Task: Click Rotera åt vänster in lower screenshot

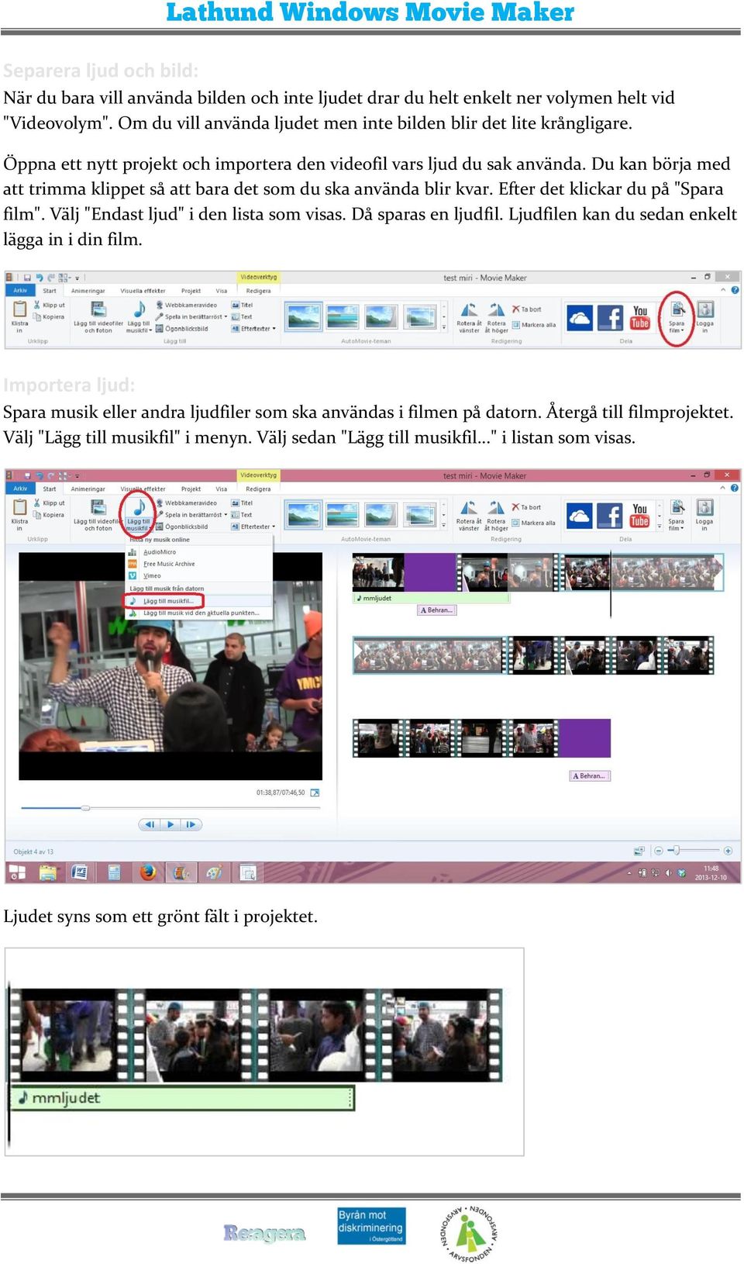Action: 469,515
